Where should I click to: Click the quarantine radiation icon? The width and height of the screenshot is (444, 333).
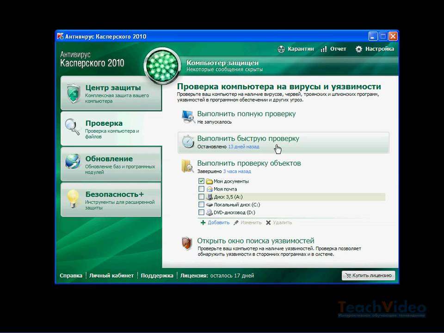coord(281,49)
